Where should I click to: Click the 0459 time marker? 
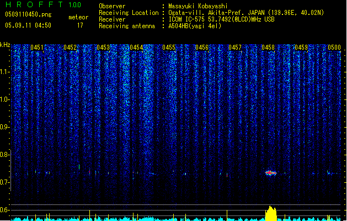coord(301,48)
